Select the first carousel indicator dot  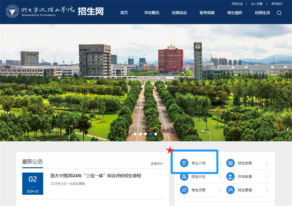tap(135, 134)
